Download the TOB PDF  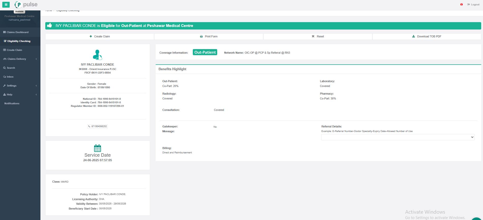tap(427, 37)
